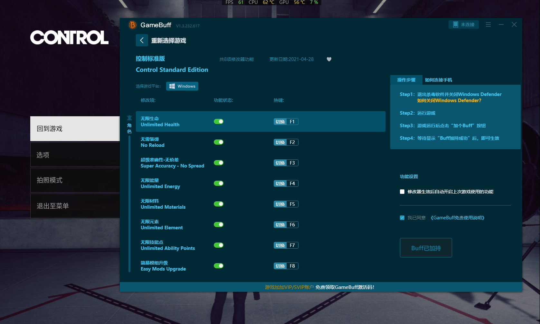The image size is (540, 324).
Task: Click 切换 hotkey button for F7
Action: point(280,245)
